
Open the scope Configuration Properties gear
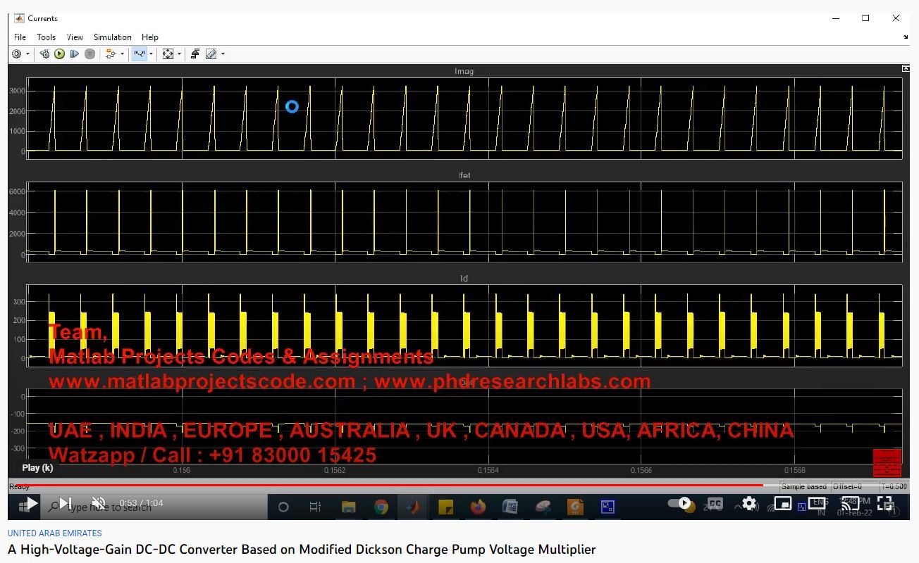coord(17,54)
